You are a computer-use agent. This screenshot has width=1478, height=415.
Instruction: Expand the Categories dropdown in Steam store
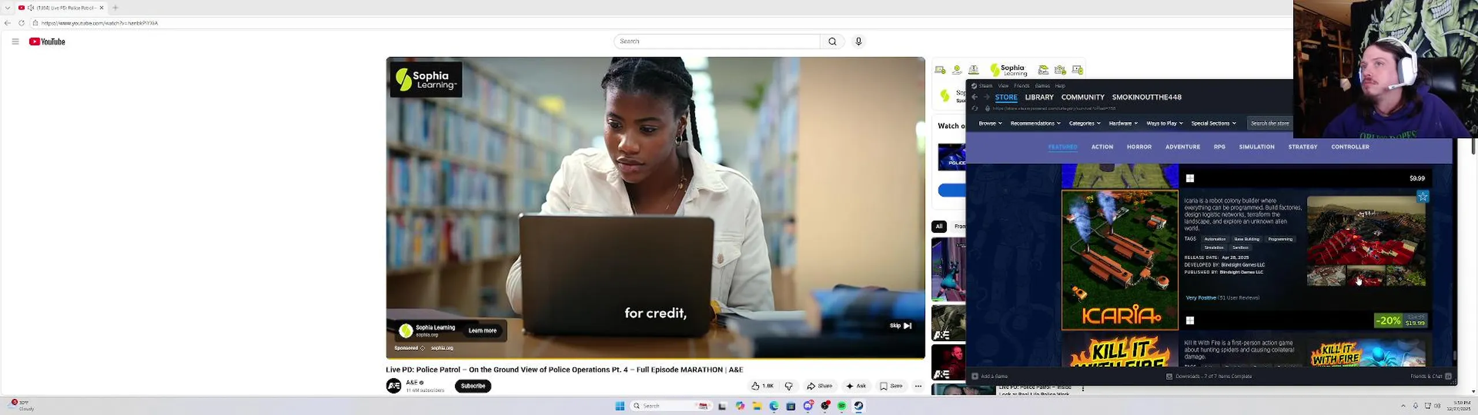coord(1084,123)
